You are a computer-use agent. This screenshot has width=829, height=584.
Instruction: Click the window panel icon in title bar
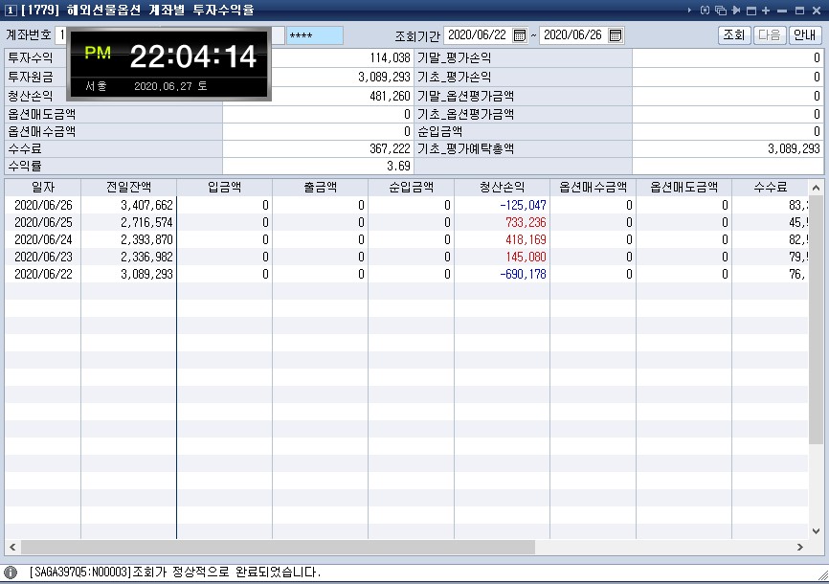tap(751, 11)
